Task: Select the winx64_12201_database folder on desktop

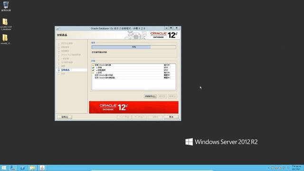Action: (x=6, y=24)
